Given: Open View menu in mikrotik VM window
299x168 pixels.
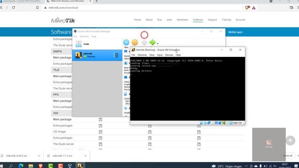Looking at the screenshot, I should click(152, 55).
